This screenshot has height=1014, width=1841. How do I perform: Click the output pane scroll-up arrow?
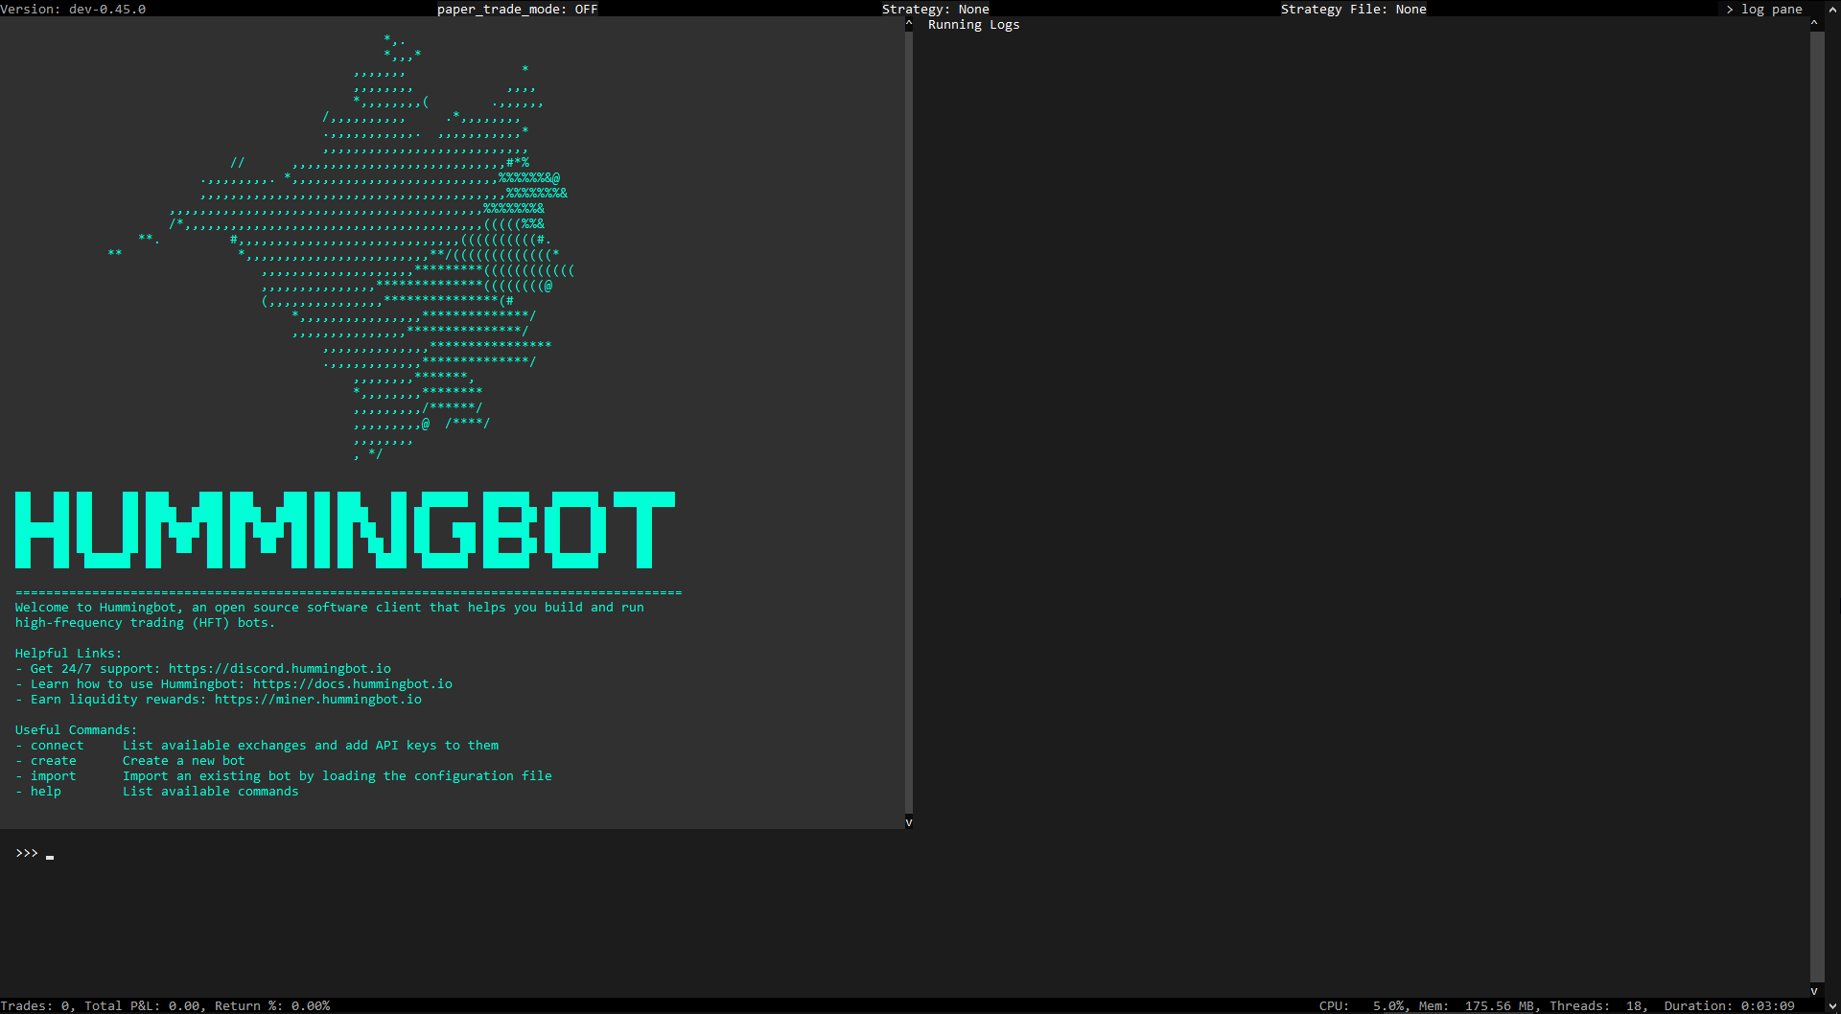[909, 23]
